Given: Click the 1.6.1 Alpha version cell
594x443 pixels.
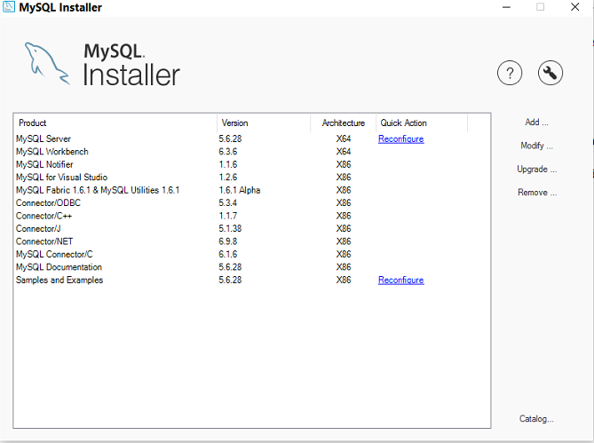Looking at the screenshot, I should pos(240,191).
